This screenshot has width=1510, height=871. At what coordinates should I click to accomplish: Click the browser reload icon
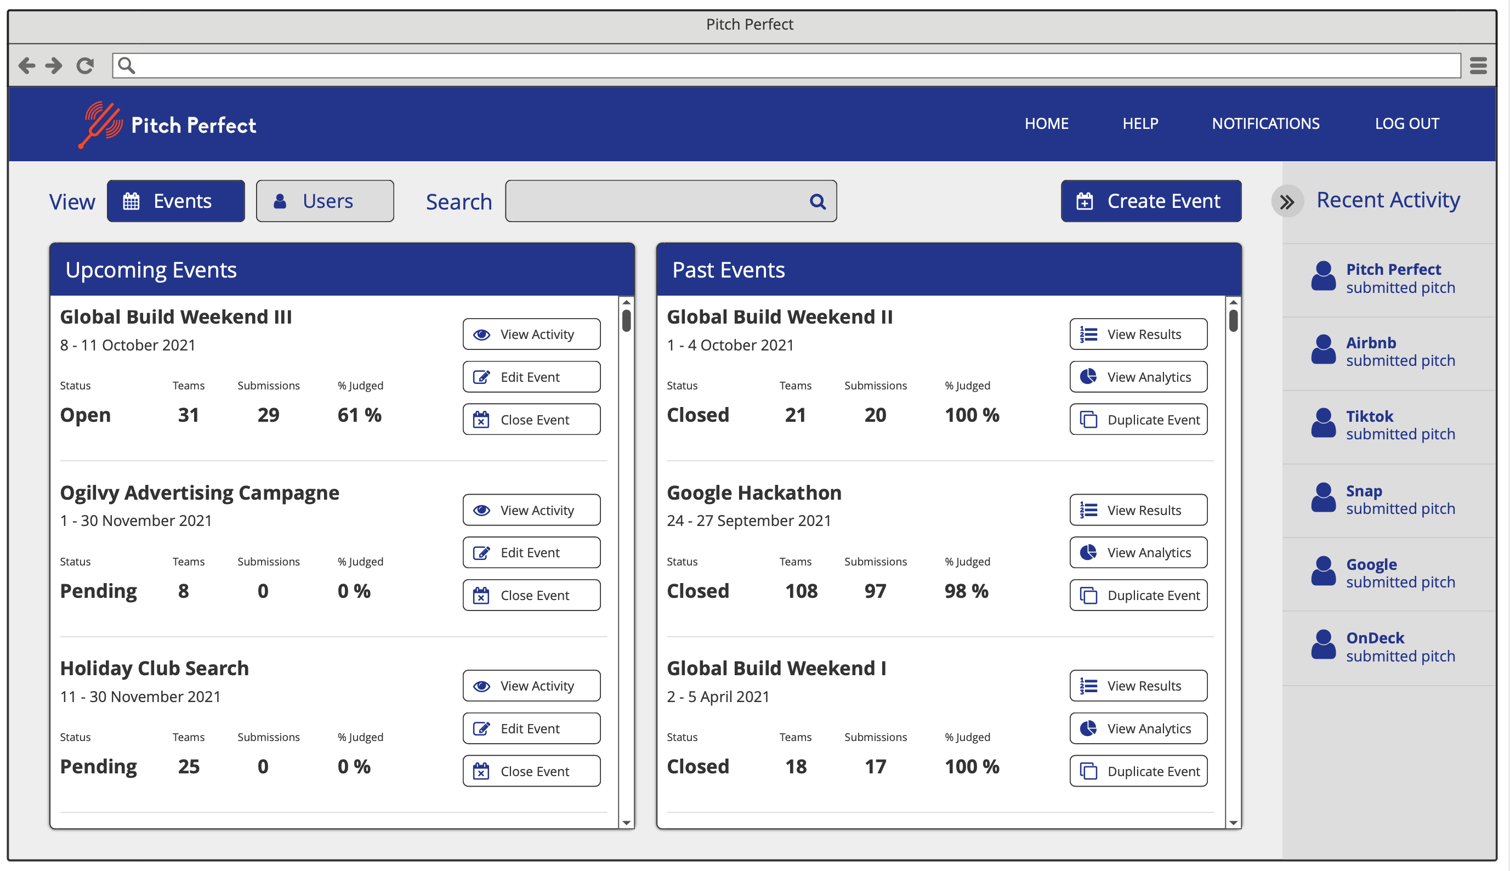pyautogui.click(x=85, y=65)
